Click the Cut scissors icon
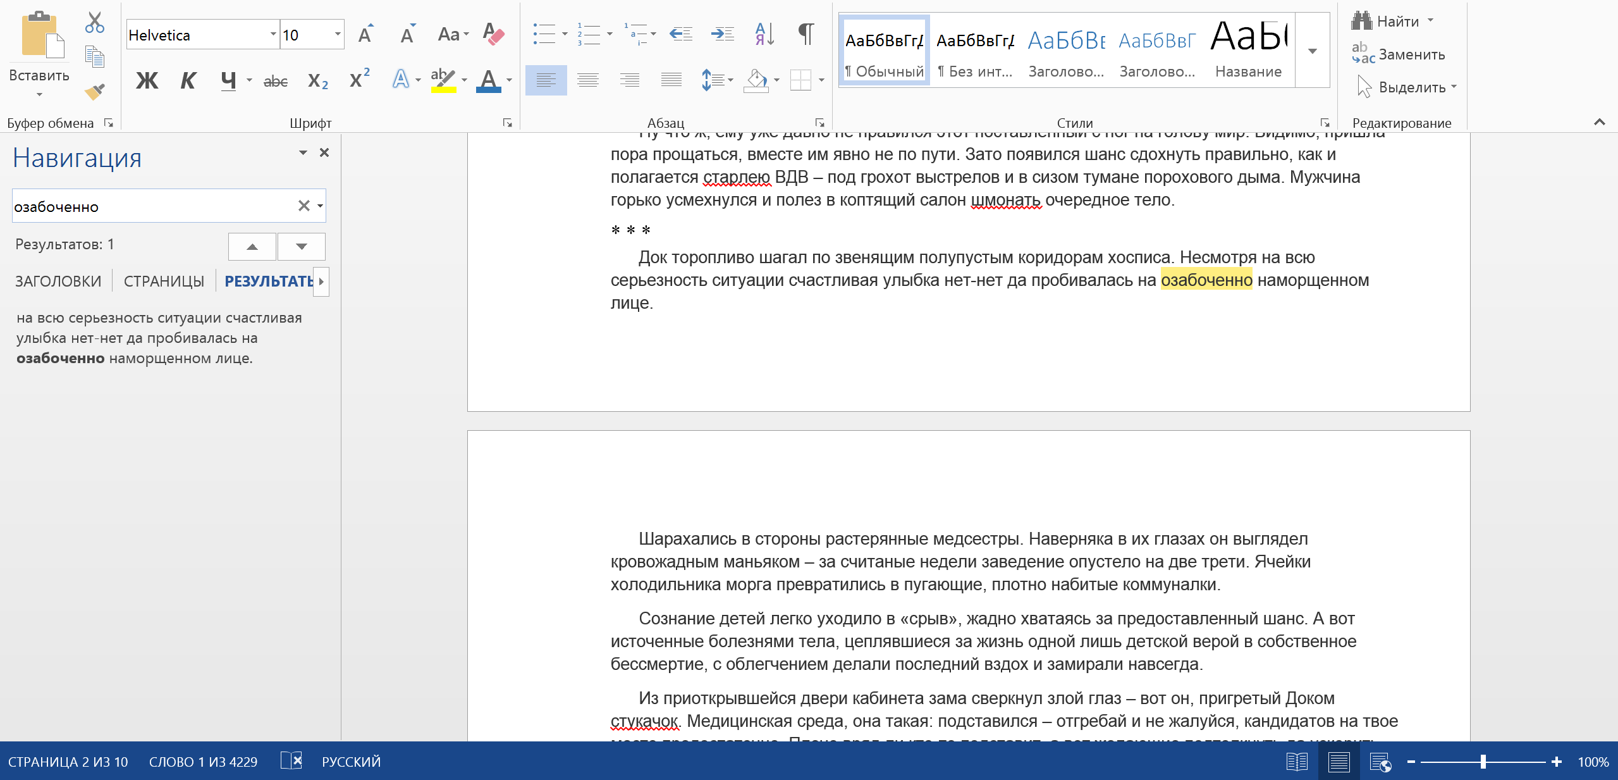Screen dimensions: 1618x780 (94, 22)
